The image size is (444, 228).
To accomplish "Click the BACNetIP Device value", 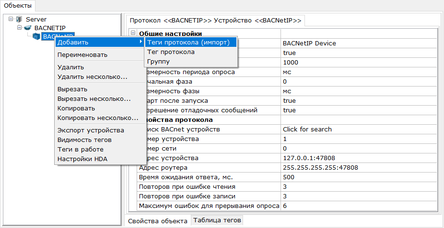I will tap(309, 43).
